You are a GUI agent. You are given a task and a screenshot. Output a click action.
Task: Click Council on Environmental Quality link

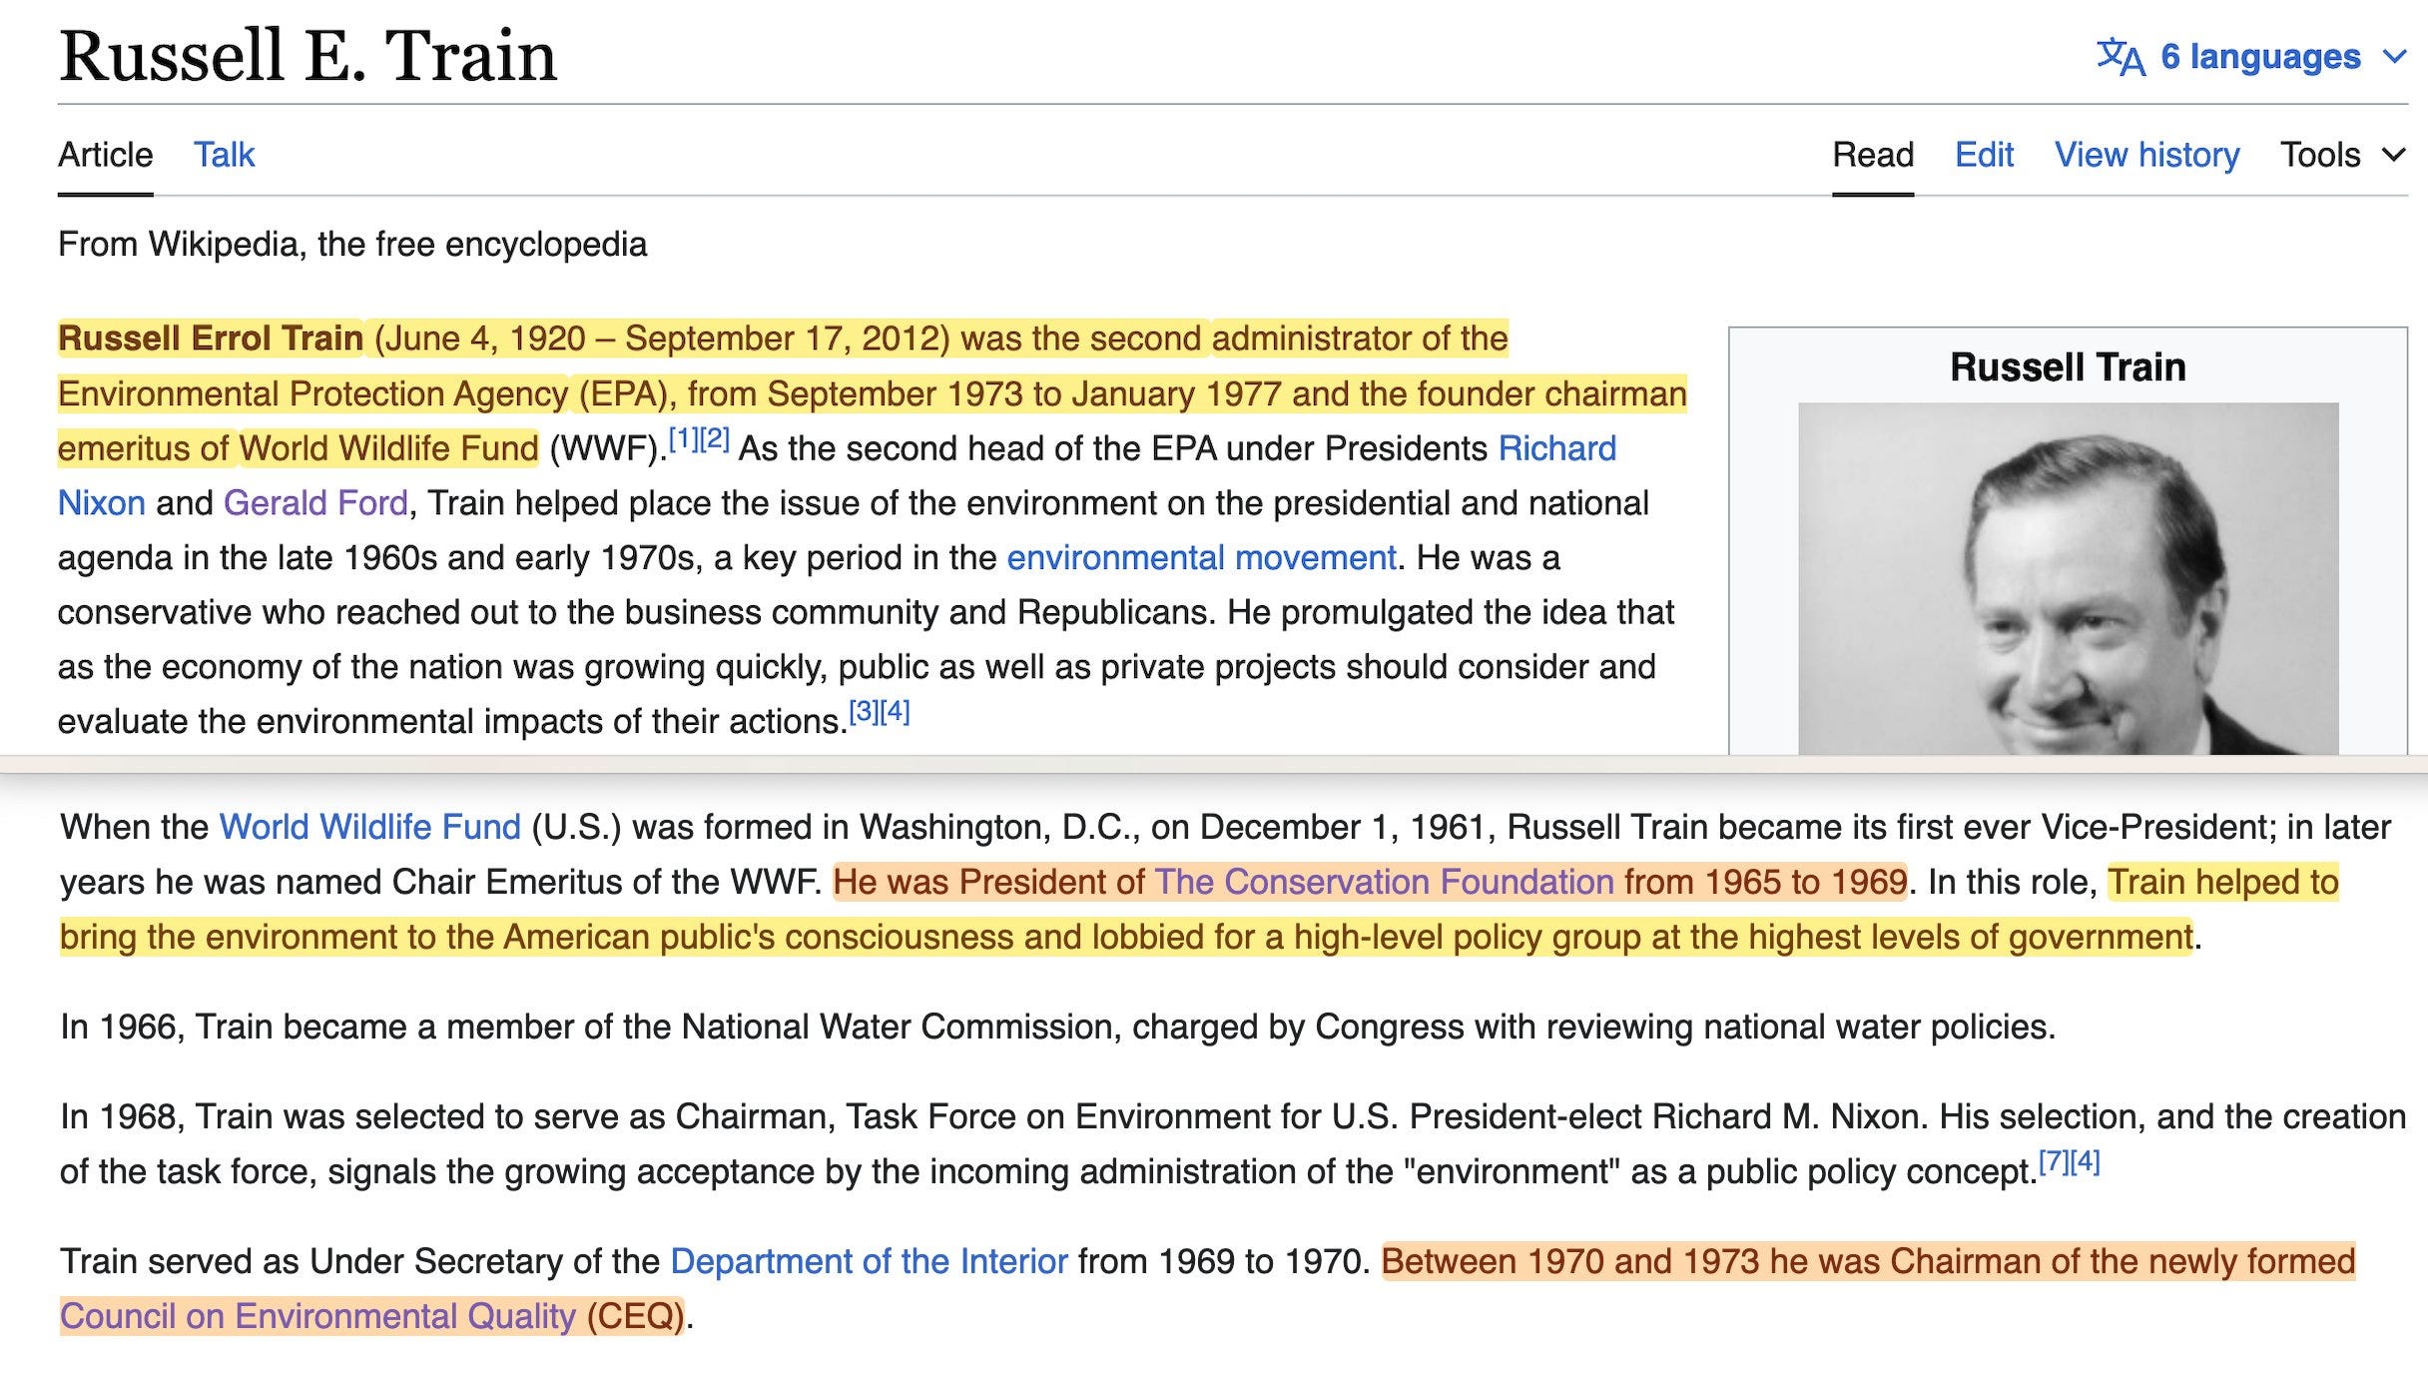pyautogui.click(x=317, y=1316)
